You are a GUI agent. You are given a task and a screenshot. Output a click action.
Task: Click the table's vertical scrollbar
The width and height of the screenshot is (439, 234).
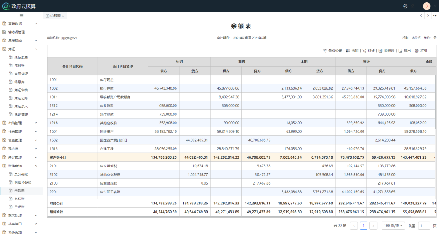(435, 102)
